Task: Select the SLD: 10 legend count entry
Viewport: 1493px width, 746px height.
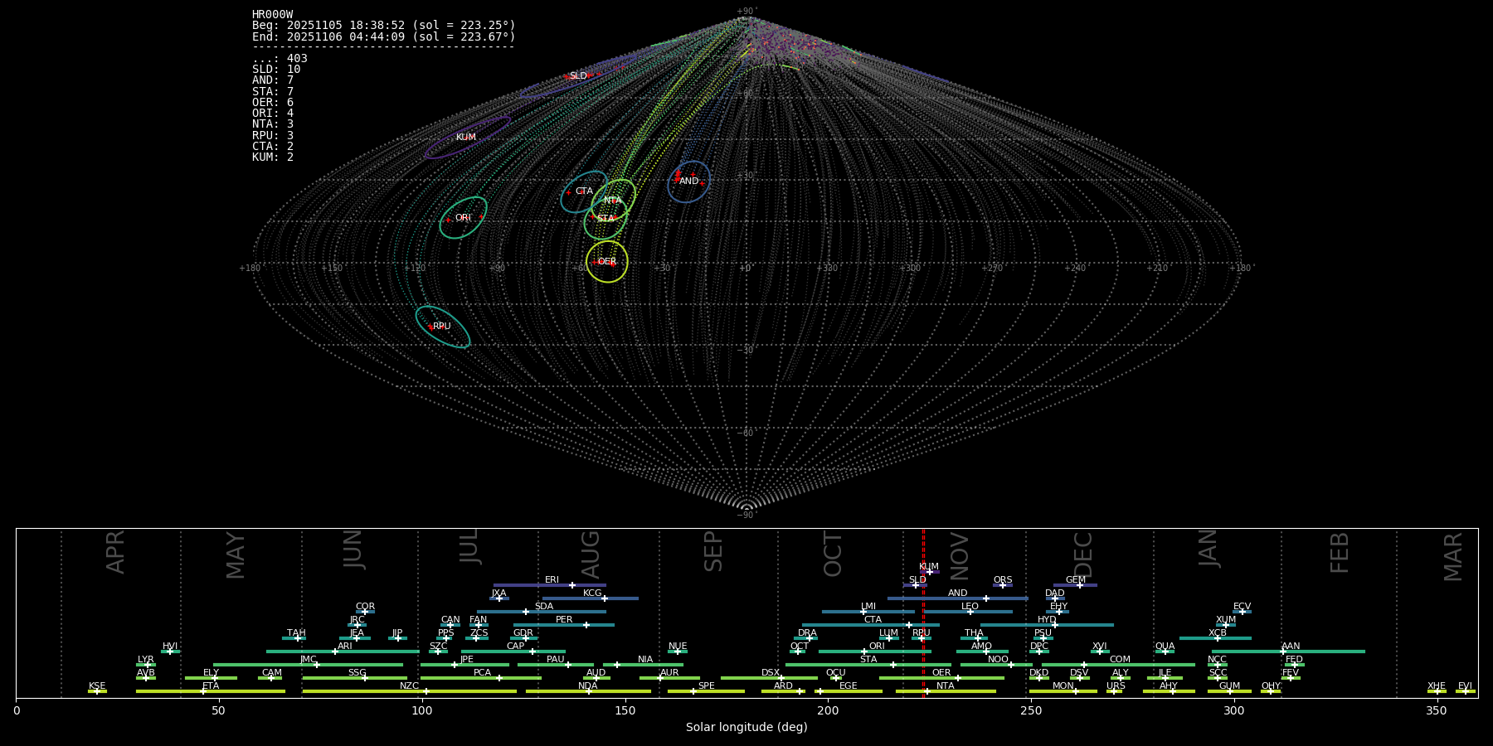Action: point(276,70)
